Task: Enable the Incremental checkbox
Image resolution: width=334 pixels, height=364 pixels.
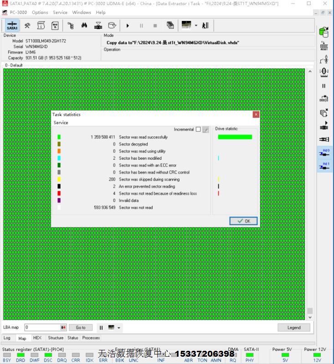Action: 198,130
